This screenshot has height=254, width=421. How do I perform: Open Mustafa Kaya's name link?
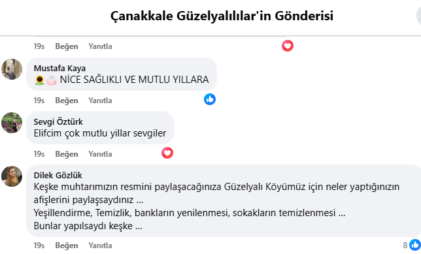click(59, 68)
